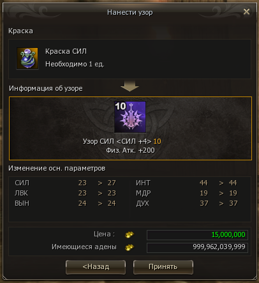Click the adena balance field 999,962,039,999
This screenshot has height=283, width=259.
(x=197, y=247)
